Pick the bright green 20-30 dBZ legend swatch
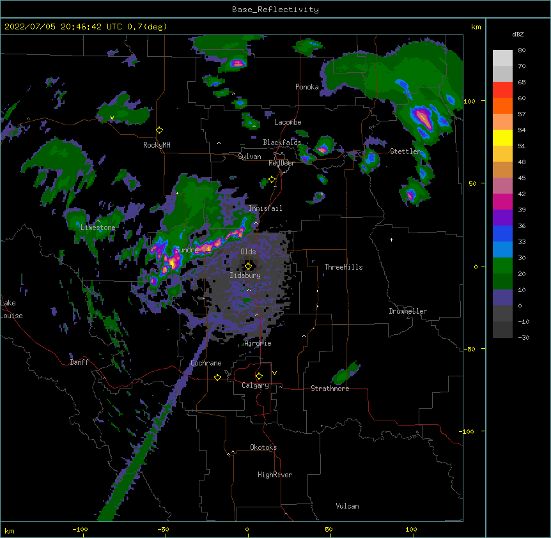Viewport: 551px width, 538px height. (x=502, y=266)
